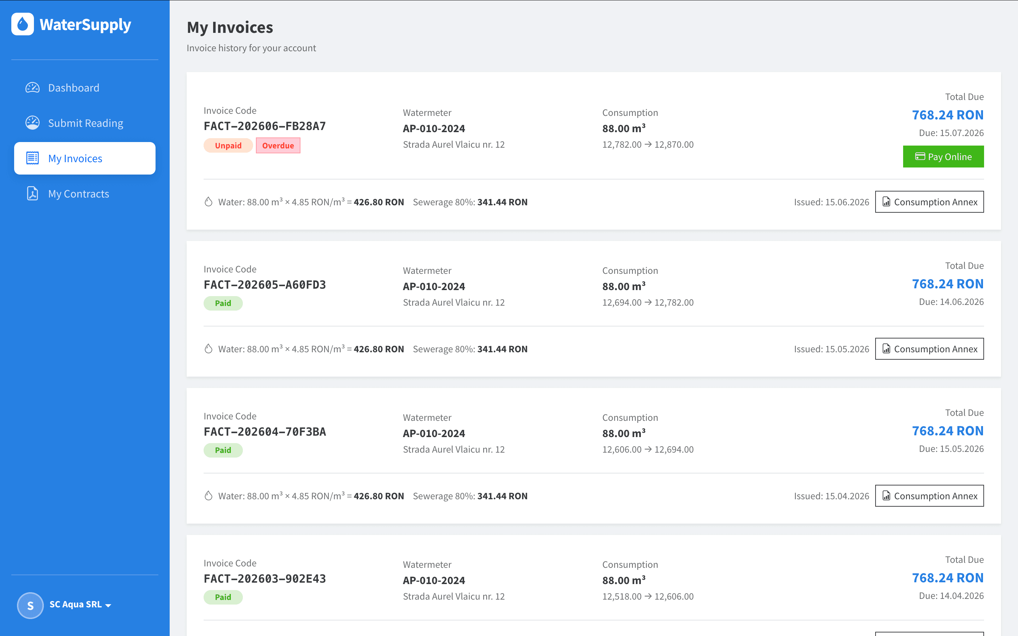
Task: Open Dashboard from sidebar gauge icon
Action: tap(33, 88)
